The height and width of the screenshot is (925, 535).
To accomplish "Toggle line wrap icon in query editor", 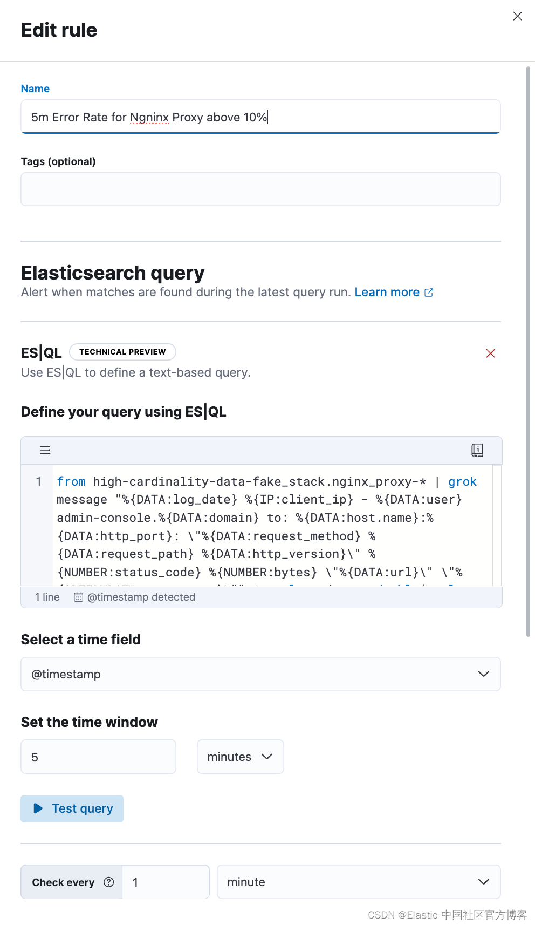I will pos(45,450).
